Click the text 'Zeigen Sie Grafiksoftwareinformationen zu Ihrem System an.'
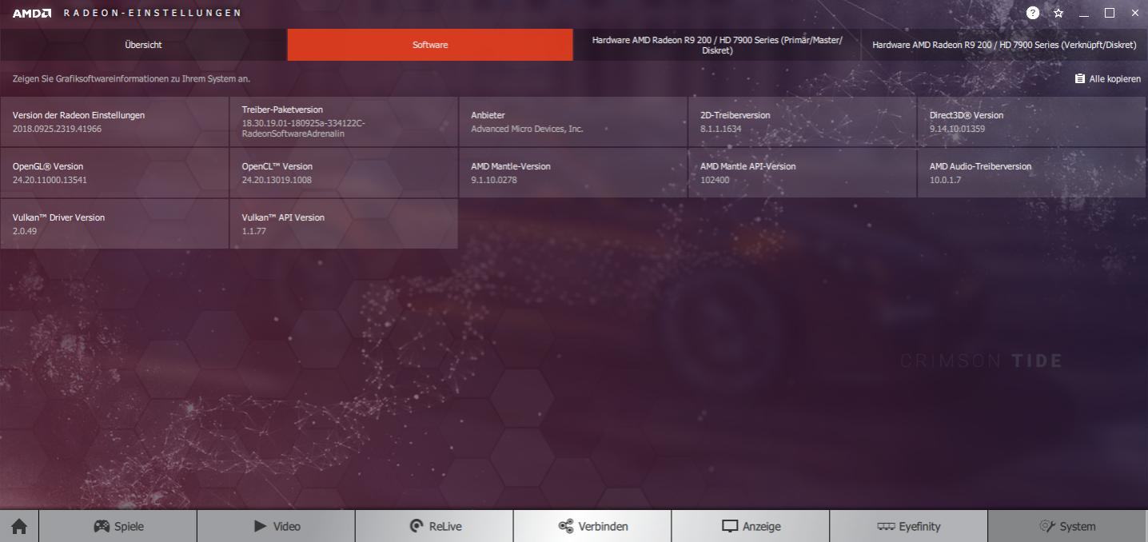The width and height of the screenshot is (1148, 542). point(131,79)
